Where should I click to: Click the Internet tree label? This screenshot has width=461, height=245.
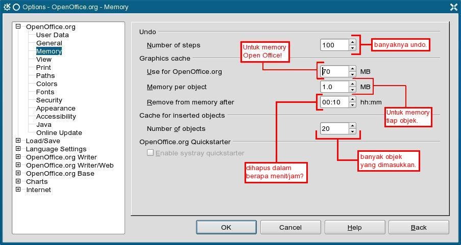38,190
